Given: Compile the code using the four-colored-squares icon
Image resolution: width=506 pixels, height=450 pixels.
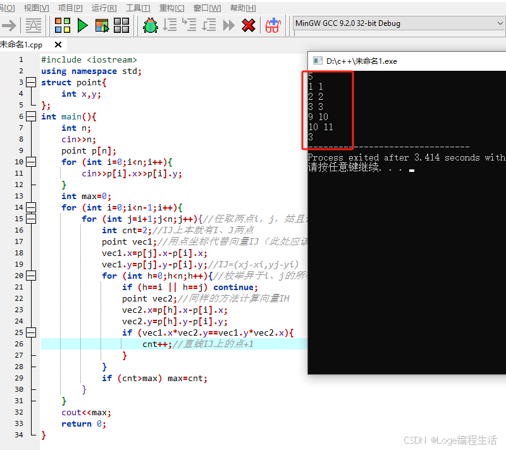Looking at the screenshot, I should [63, 25].
